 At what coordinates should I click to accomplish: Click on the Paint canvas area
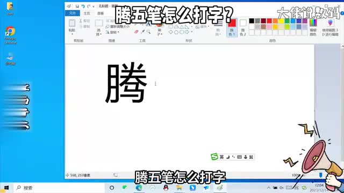coord(190,108)
